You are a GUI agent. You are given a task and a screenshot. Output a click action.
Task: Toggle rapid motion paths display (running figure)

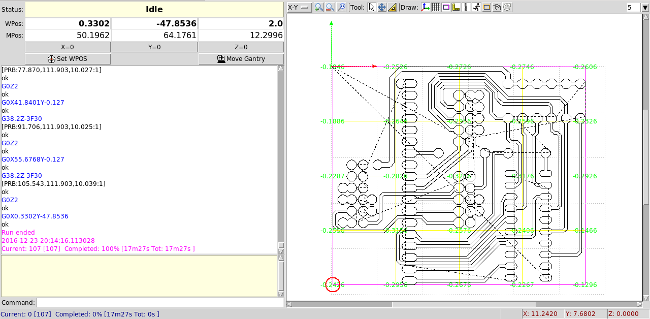(x=476, y=7)
